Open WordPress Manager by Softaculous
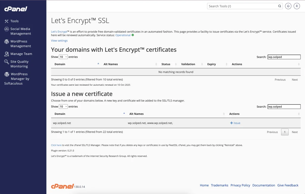 17,79
